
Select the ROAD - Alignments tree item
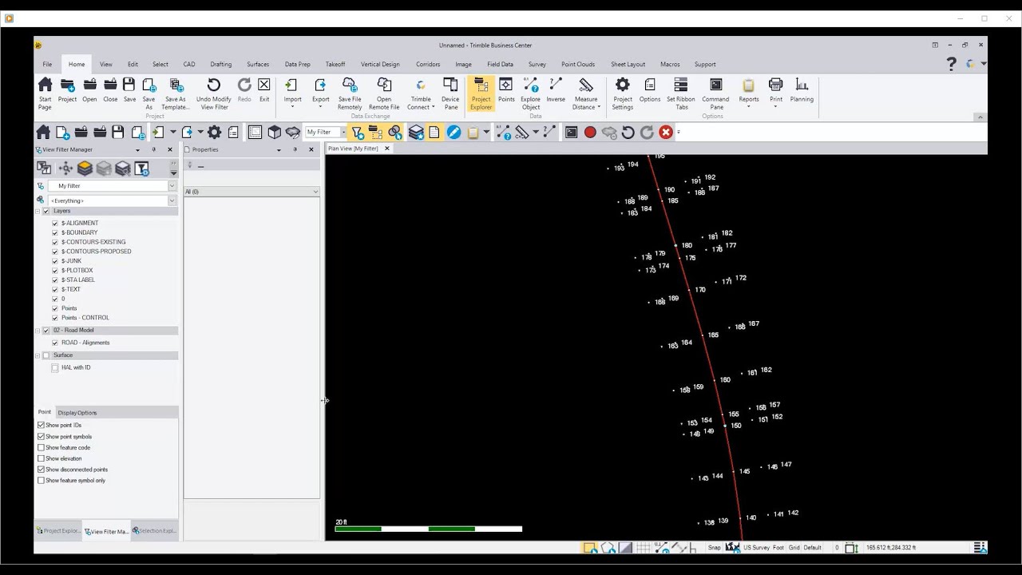point(85,343)
